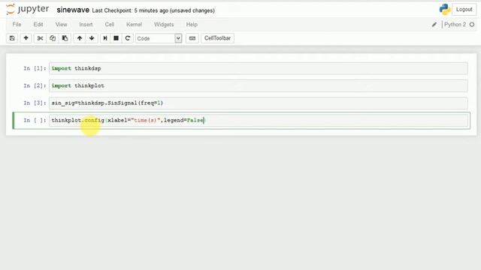The image size is (481, 270).
Task: Open cell type Code dropdown
Action: point(159,38)
